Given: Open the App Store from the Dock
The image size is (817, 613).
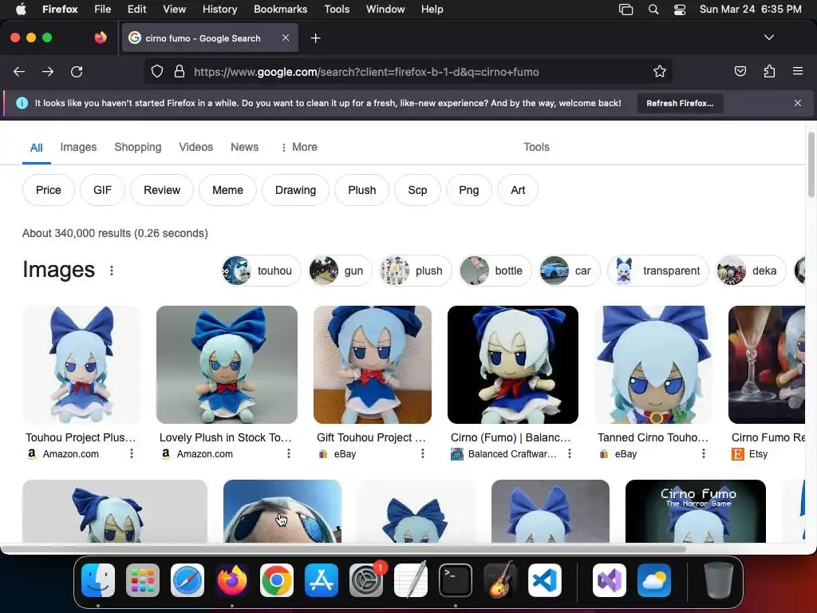Looking at the screenshot, I should (x=322, y=580).
